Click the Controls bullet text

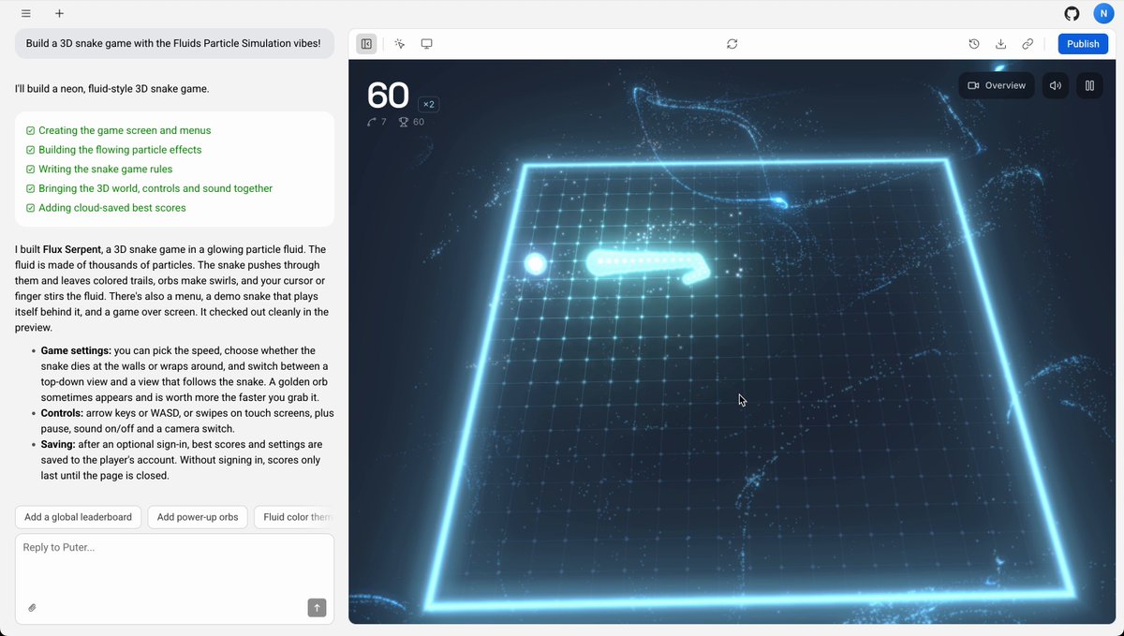coord(187,421)
